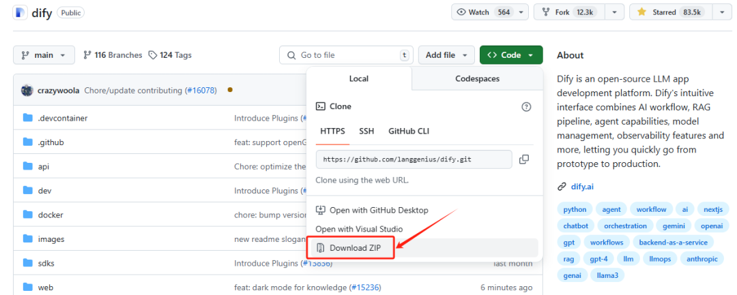Open the .devcontainer folder

pos(63,118)
